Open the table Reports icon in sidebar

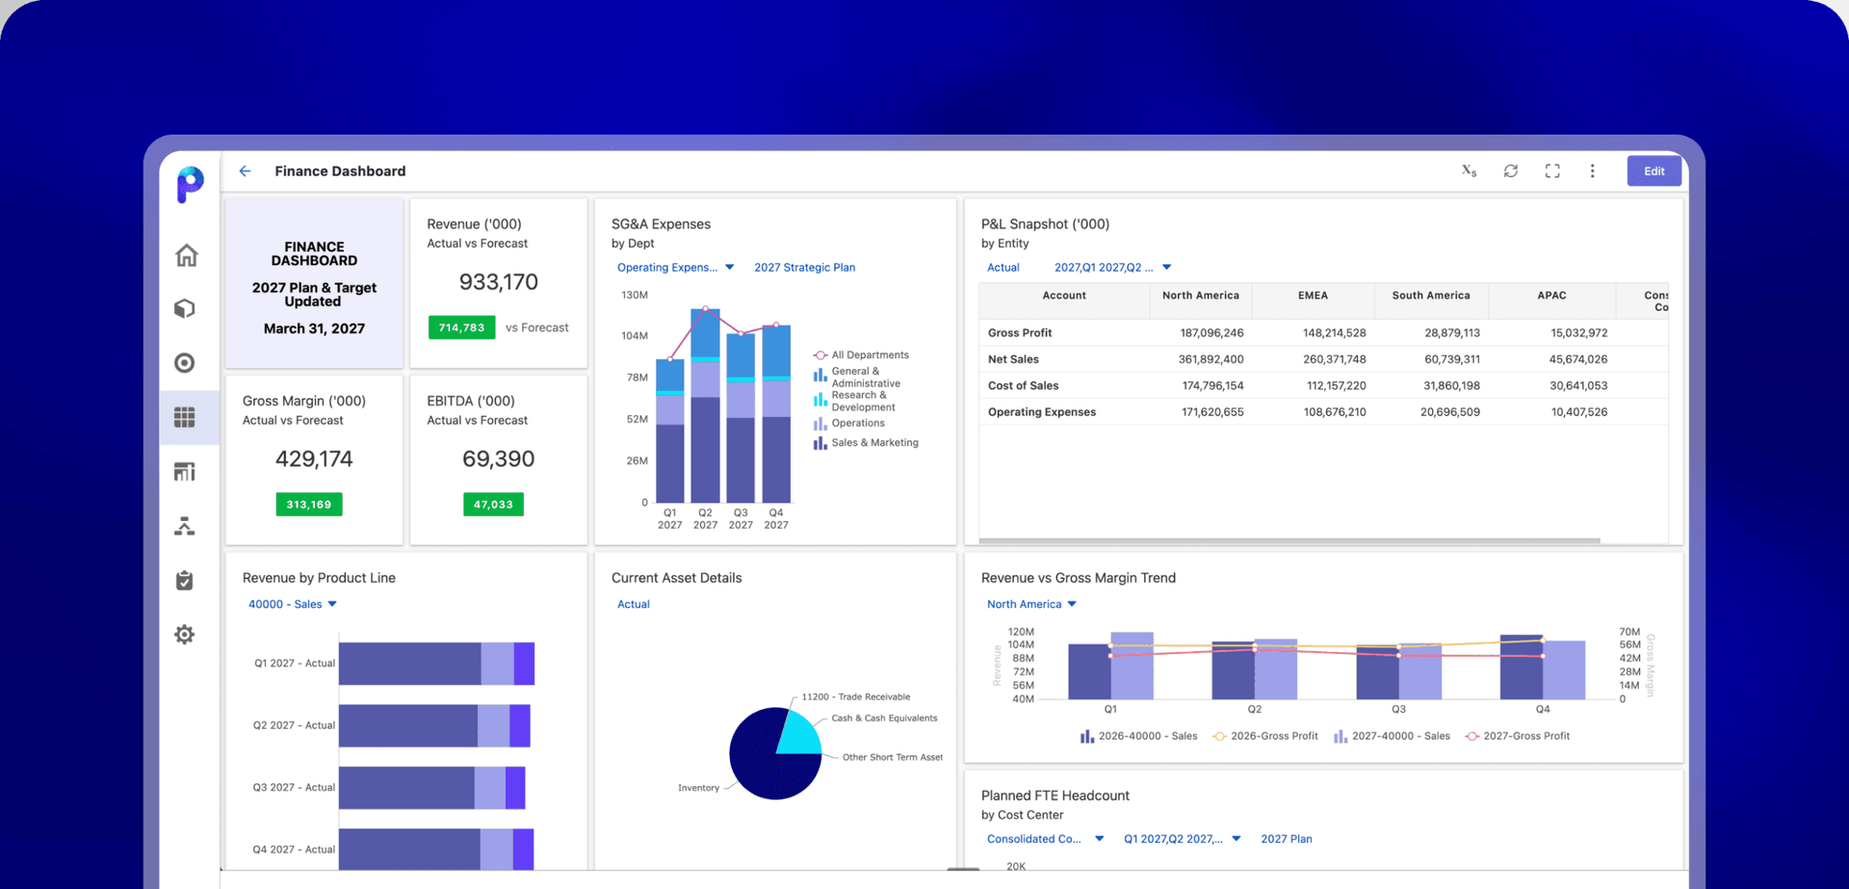185,472
